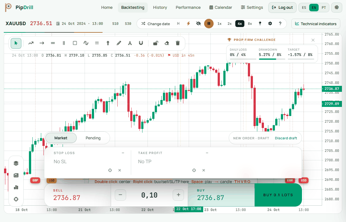Open the Calendar page
This screenshot has width=346, height=222.
click(221, 8)
